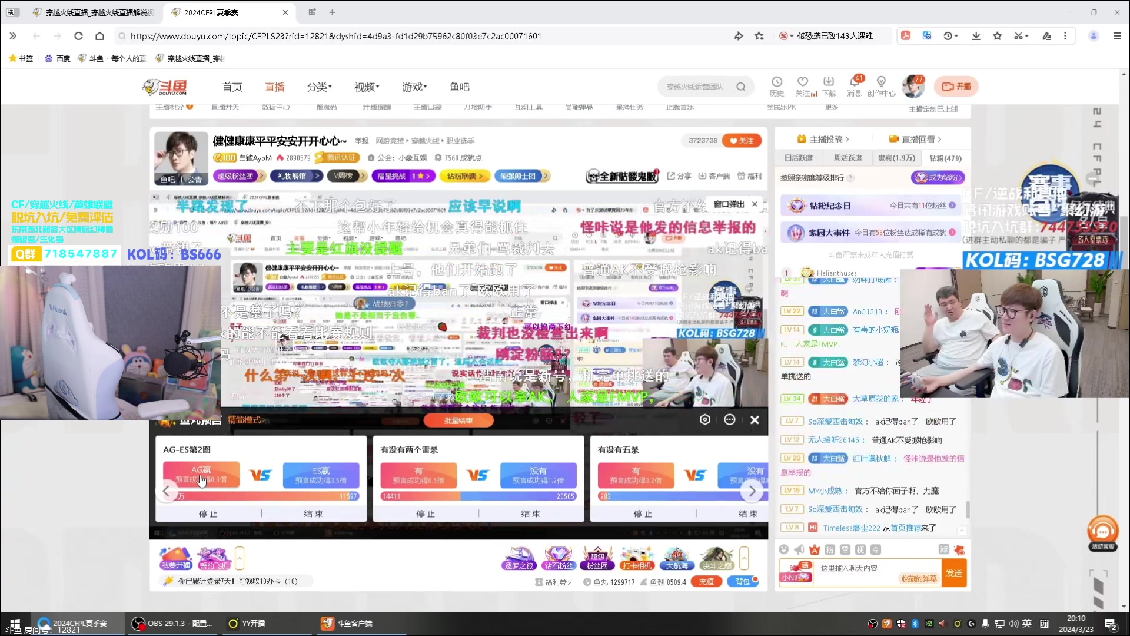Open 鱼吧 in Douyu navigation
1130x636 pixels.
459,87
